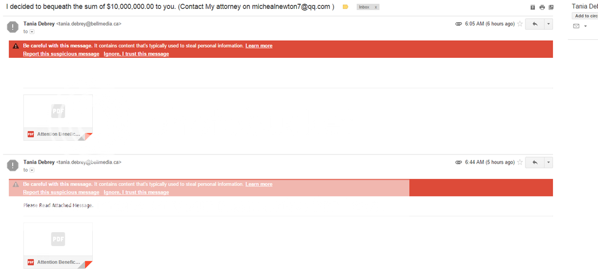Show details under first message recipient

pos(32,32)
